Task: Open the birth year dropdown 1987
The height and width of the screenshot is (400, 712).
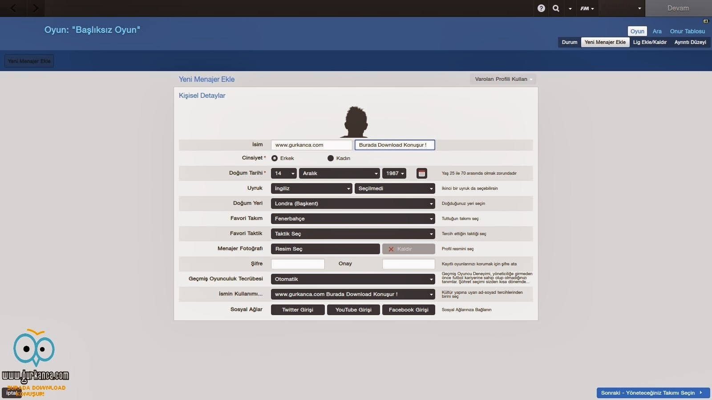Action: click(x=394, y=173)
